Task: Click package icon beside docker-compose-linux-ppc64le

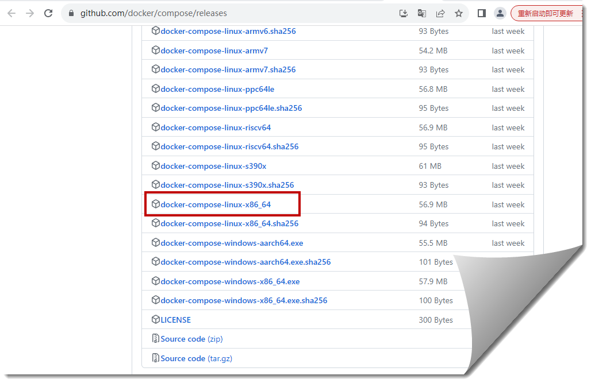Action: (x=156, y=88)
